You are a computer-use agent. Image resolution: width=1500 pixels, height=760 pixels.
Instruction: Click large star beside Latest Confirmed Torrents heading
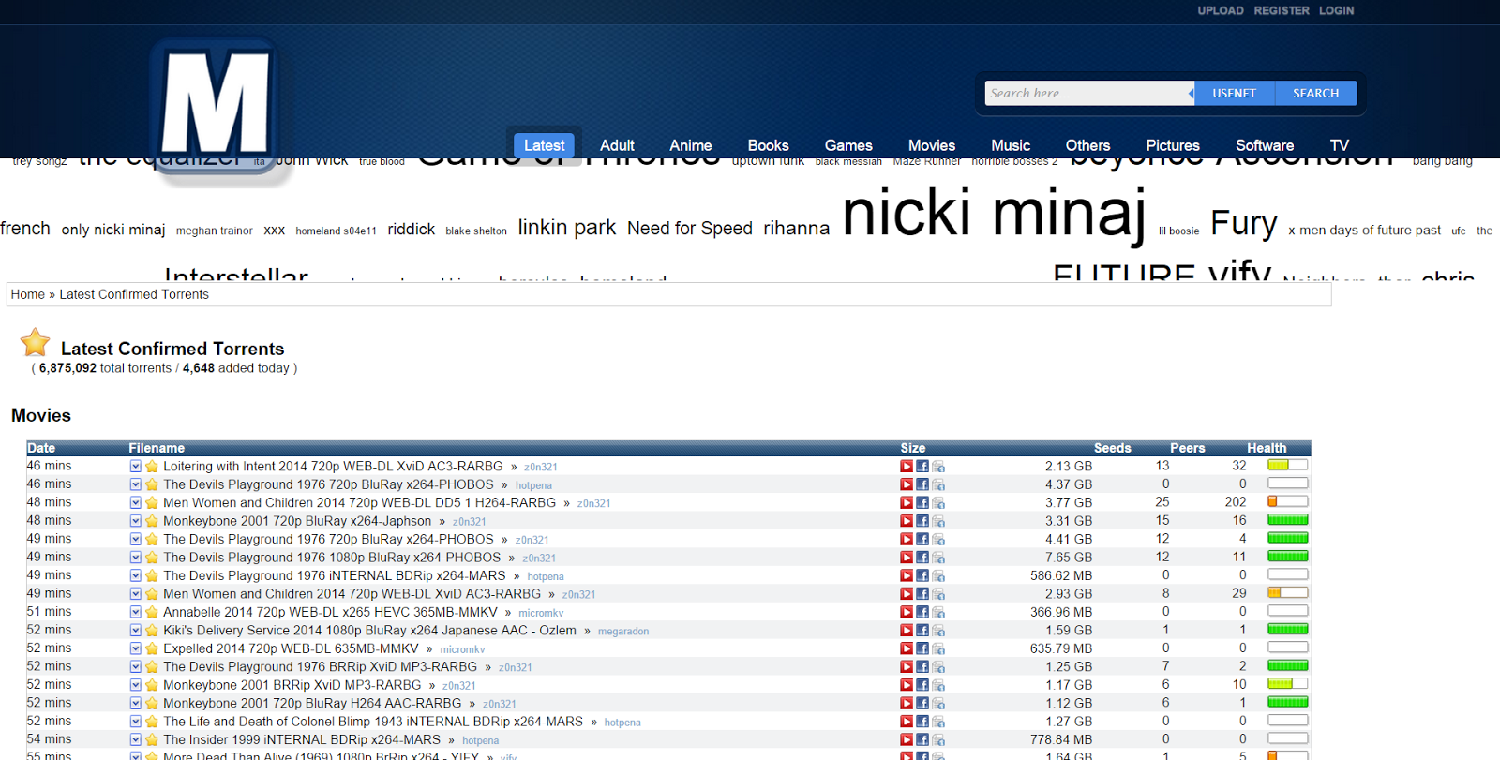click(x=36, y=342)
